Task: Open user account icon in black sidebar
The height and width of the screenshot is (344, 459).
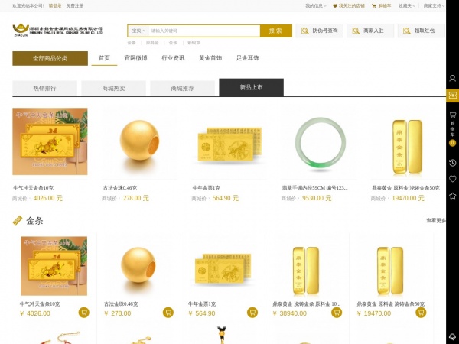Action: pos(452,78)
